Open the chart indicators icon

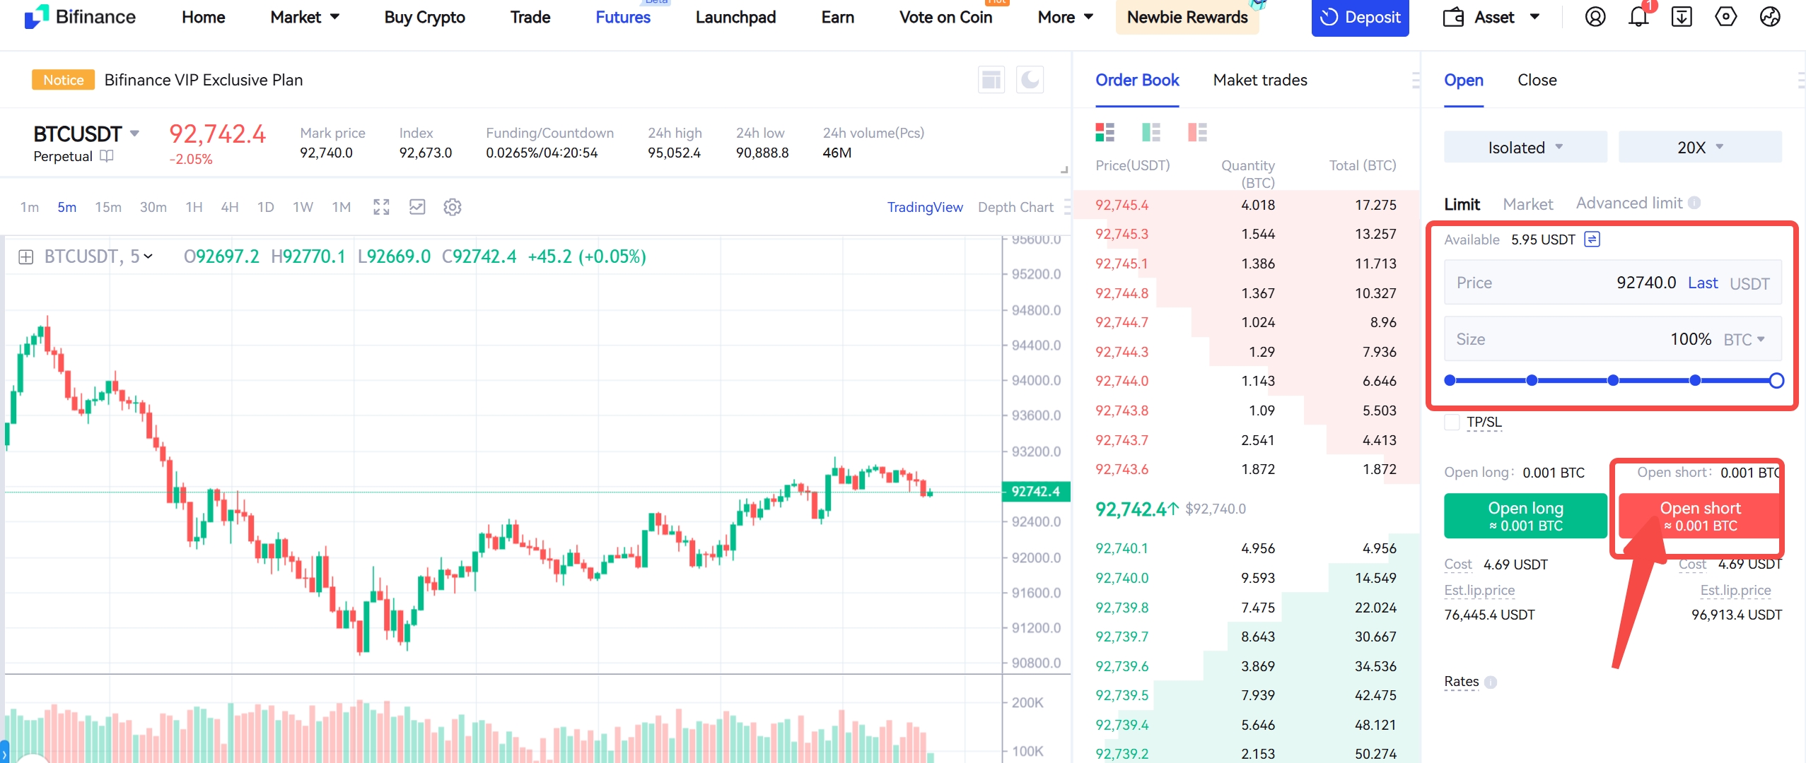click(417, 207)
